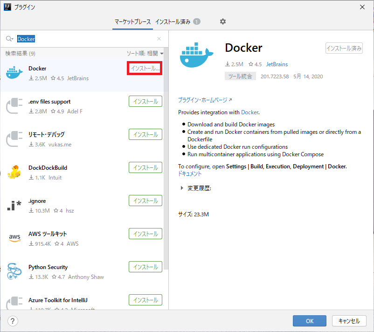This screenshot has height=332, width=374.
Task: Click the search magnifier history icon
Action: pos(9,39)
